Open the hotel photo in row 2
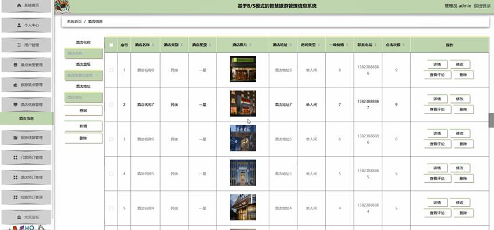The image size is (494, 230). (x=243, y=104)
